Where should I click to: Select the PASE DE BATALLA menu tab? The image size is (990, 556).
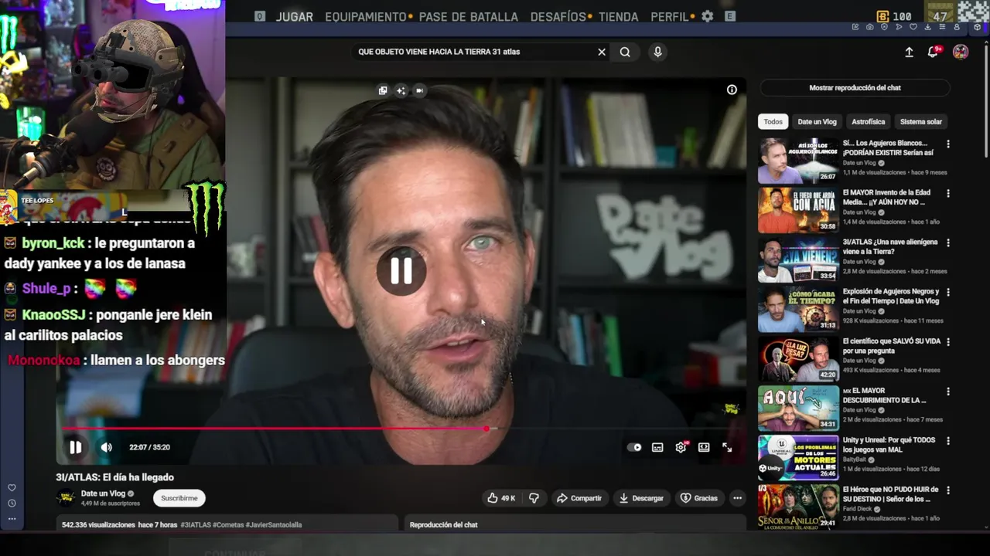tap(469, 16)
